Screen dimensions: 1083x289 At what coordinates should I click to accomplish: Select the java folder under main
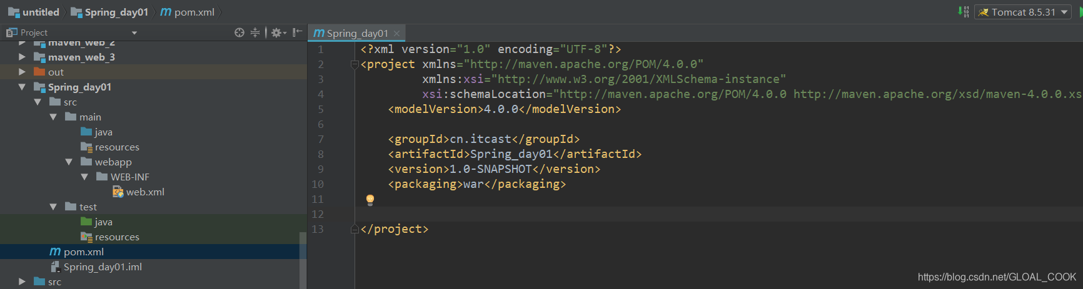[153, 132]
